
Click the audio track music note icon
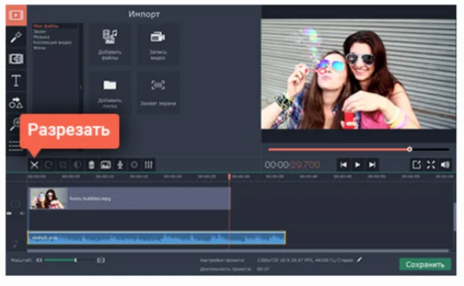click(14, 244)
